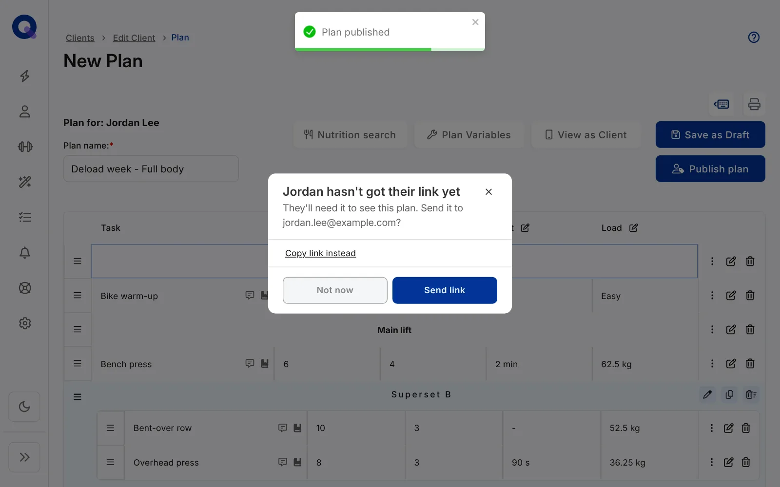The image size is (780, 487).
Task: Edit the Overhead press row
Action: [x=728, y=463]
